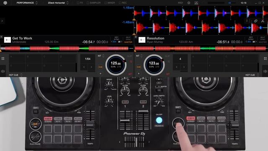Trigger hot cue pad H on deck 2
Image resolution: width=268 pixels, height=151 pixels.
(x=249, y=68)
